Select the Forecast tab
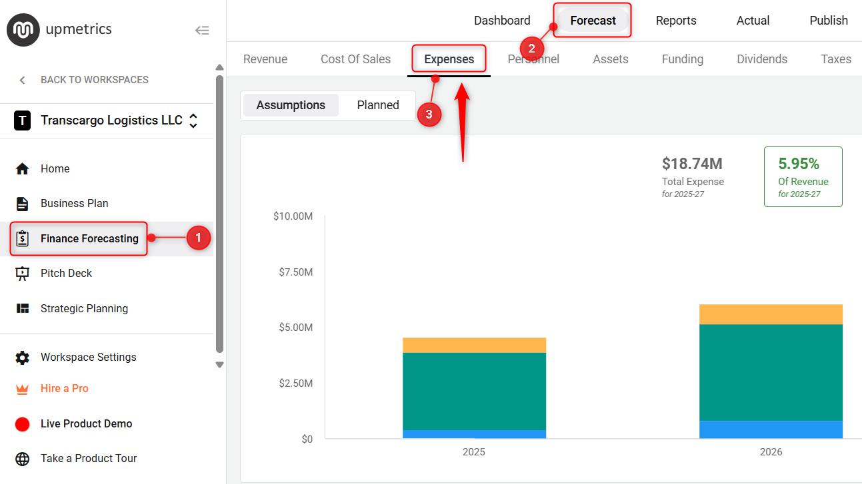Viewport: 862px width, 484px height. (x=593, y=21)
